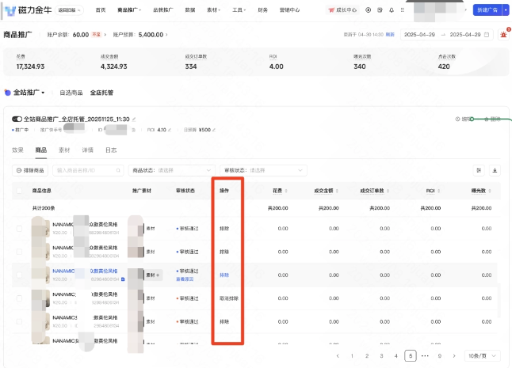Screen dimensions: 512x368
Task: Open the column settings icon
Action: click(x=479, y=170)
